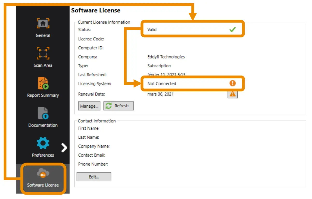Click the Valid status text
The width and height of the screenshot is (312, 199).
click(151, 30)
